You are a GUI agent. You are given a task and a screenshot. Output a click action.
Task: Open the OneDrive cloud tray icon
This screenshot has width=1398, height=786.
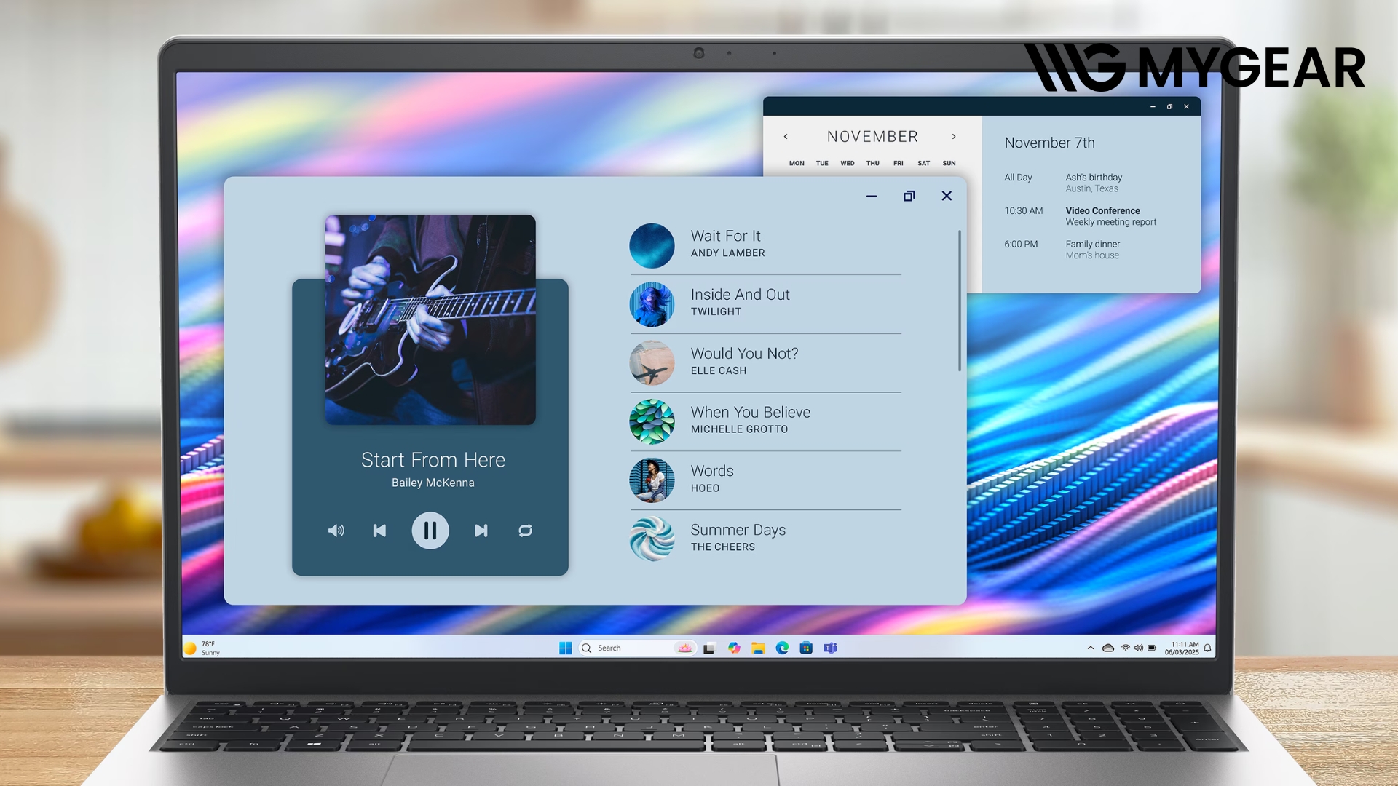click(1108, 648)
